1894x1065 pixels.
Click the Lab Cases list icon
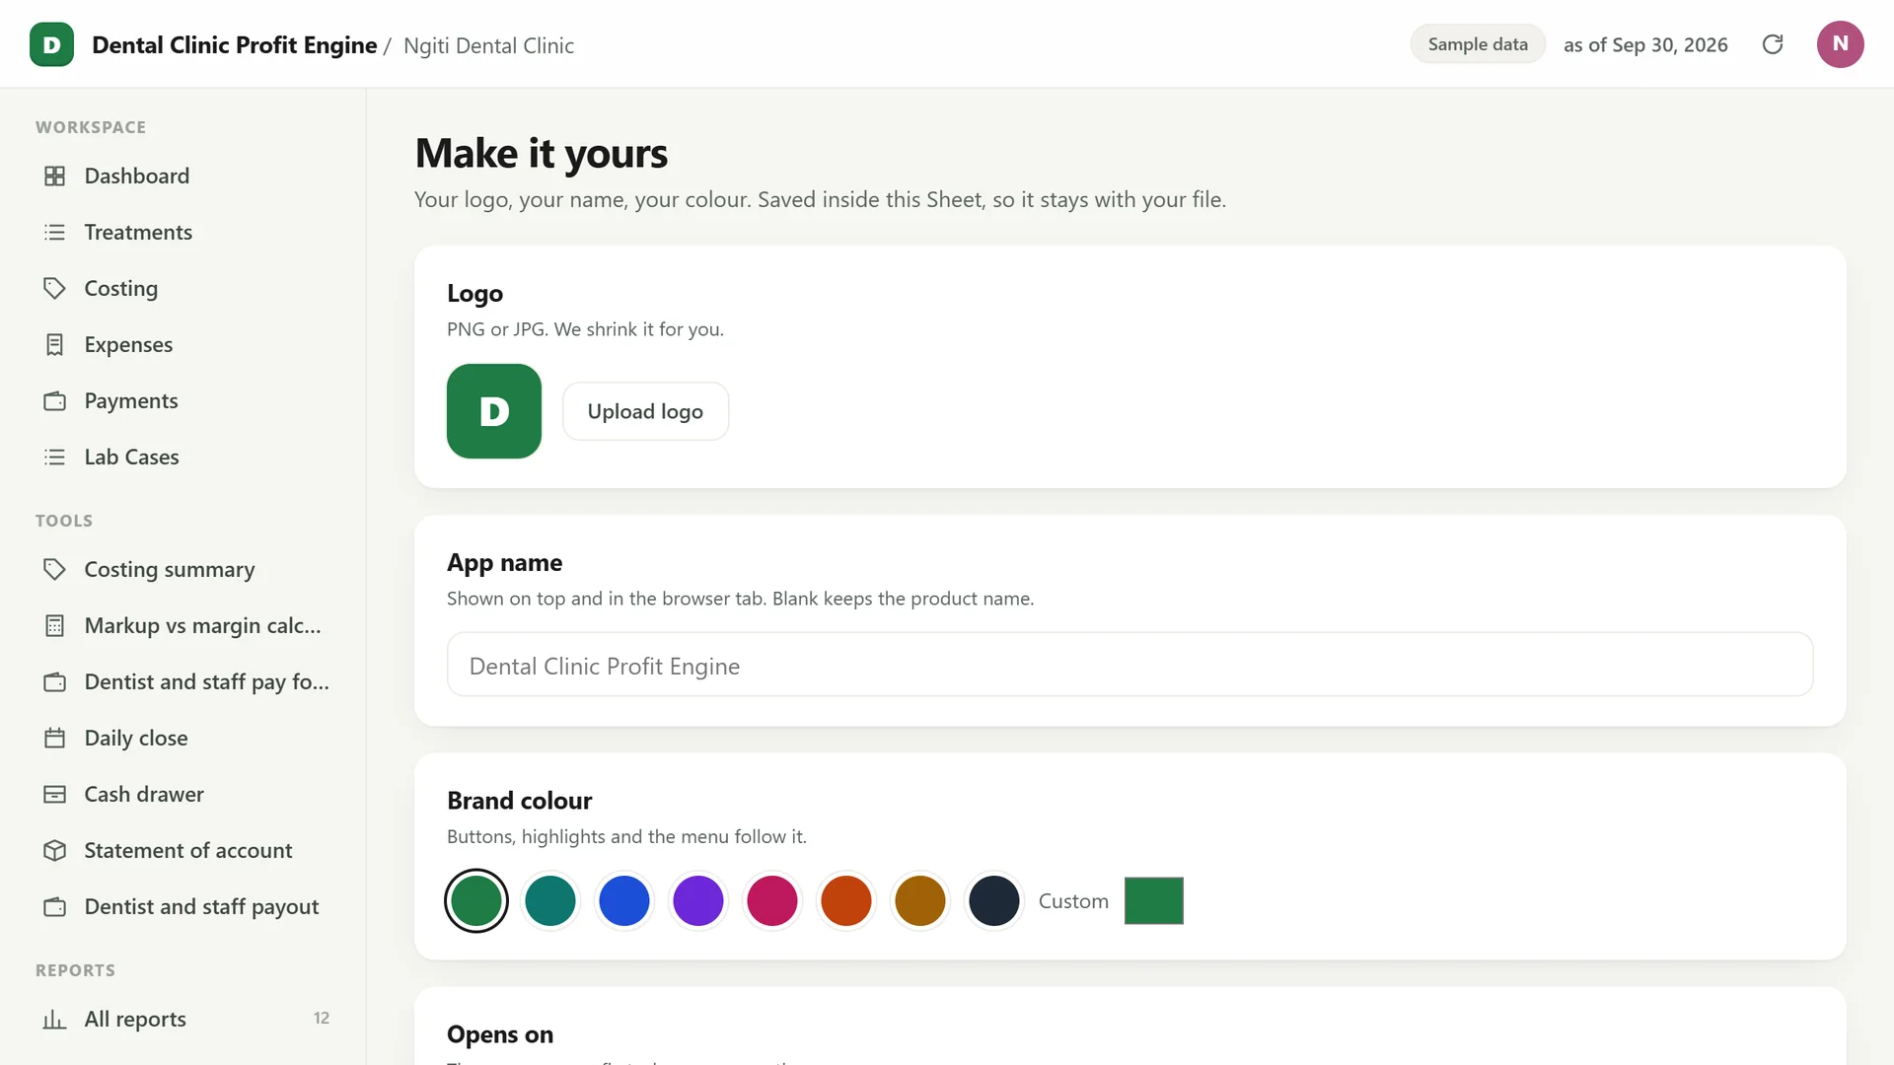pyautogui.click(x=55, y=457)
